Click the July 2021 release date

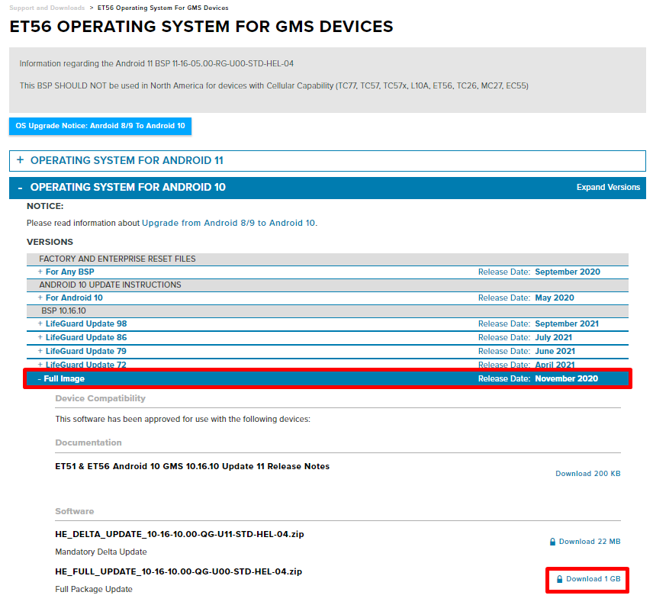click(x=554, y=338)
